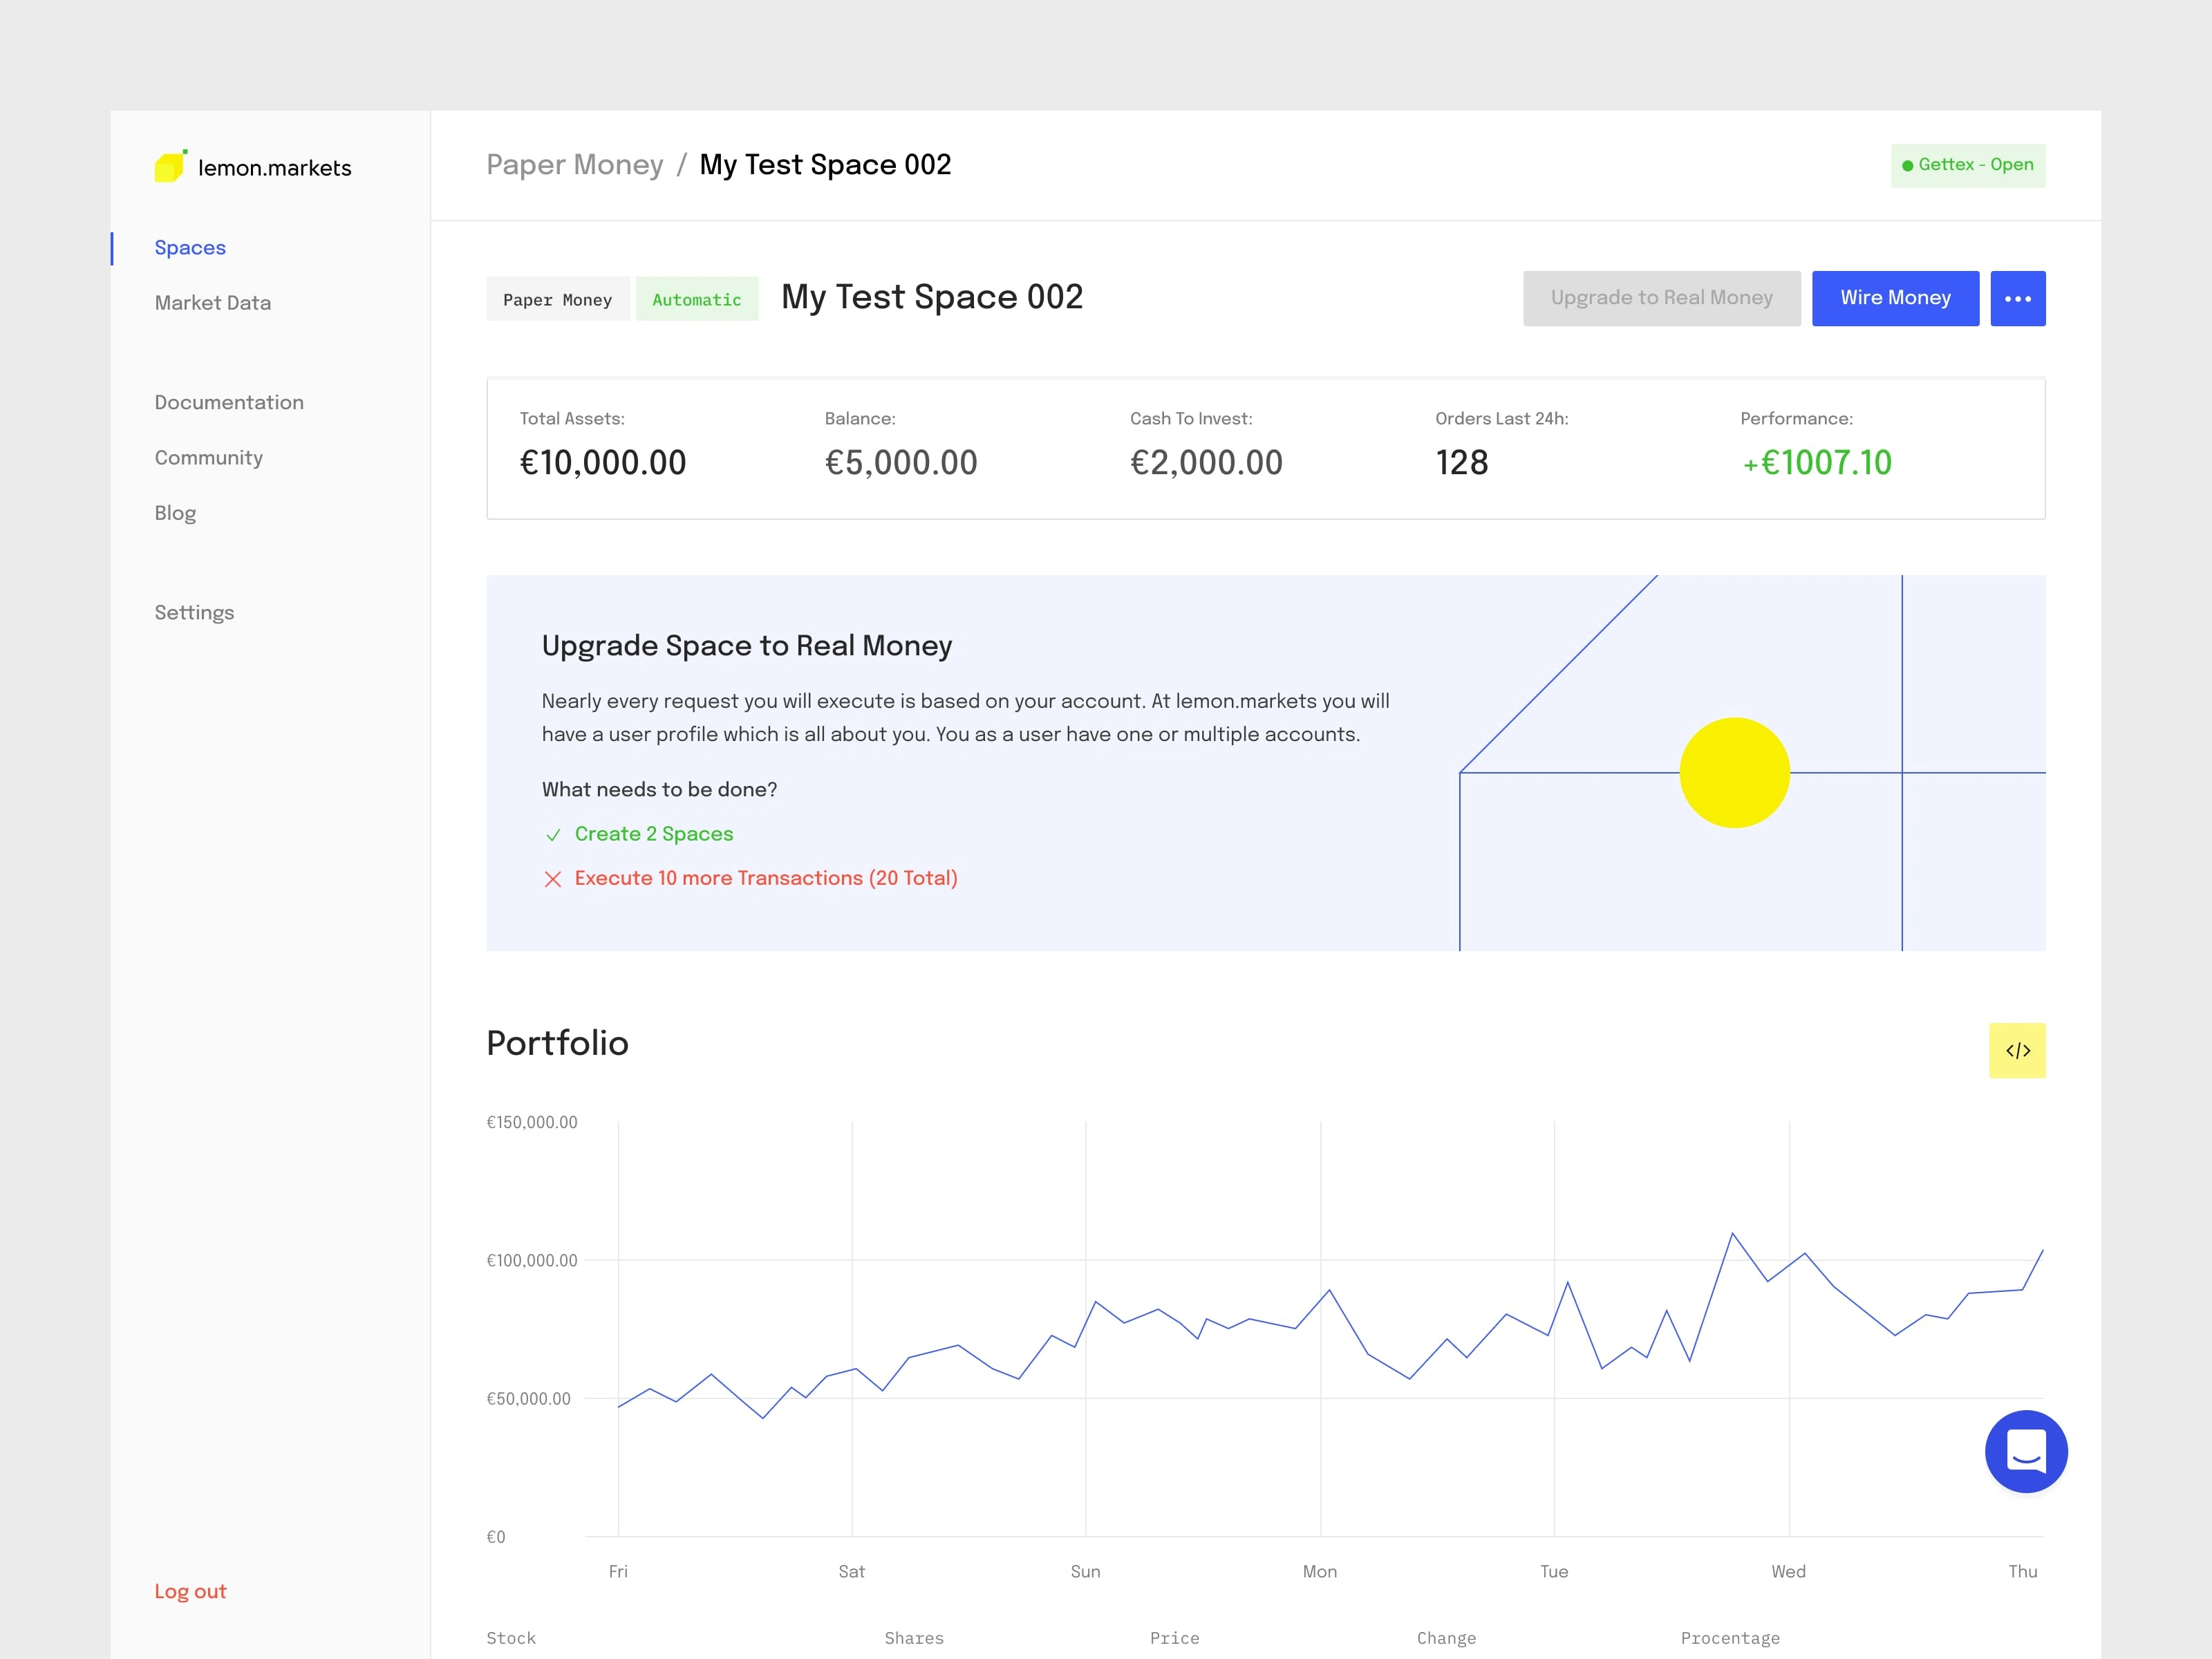Click the What needs to be done? text

click(x=659, y=789)
